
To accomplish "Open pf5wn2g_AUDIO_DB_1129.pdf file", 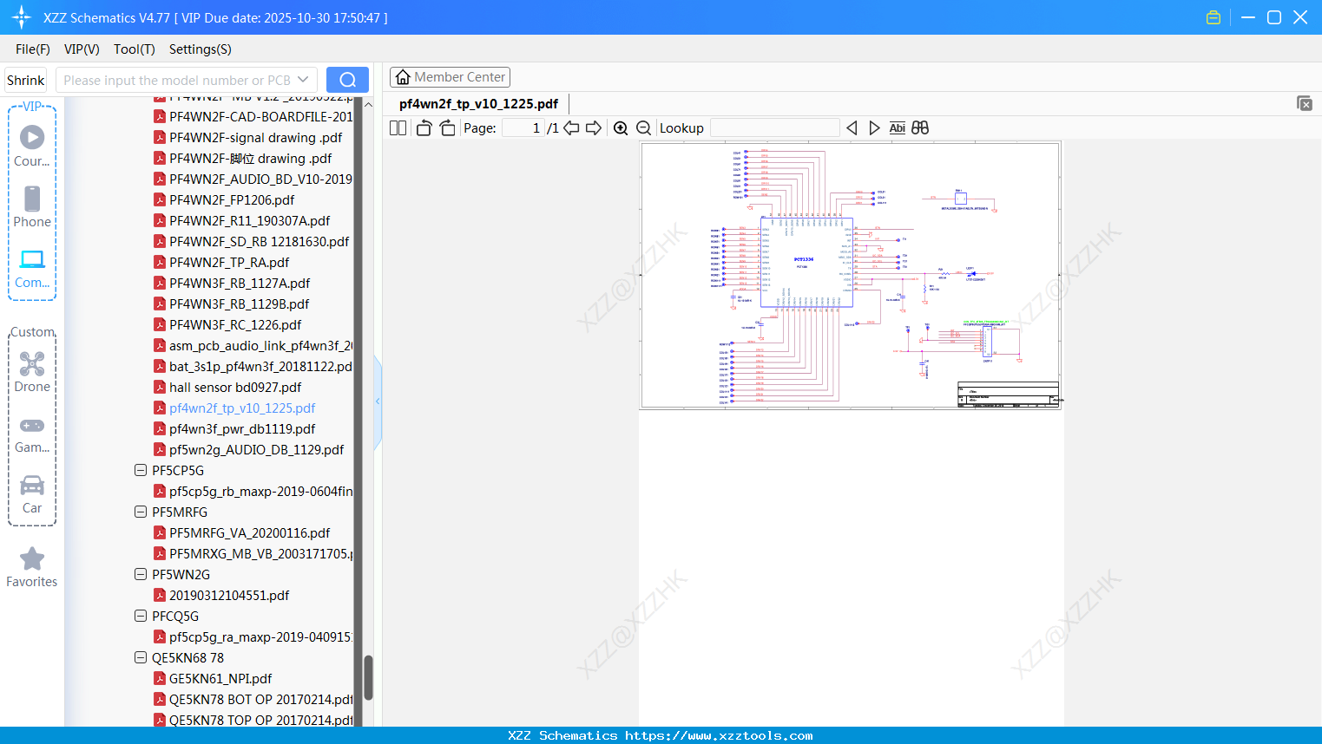I will (256, 449).
